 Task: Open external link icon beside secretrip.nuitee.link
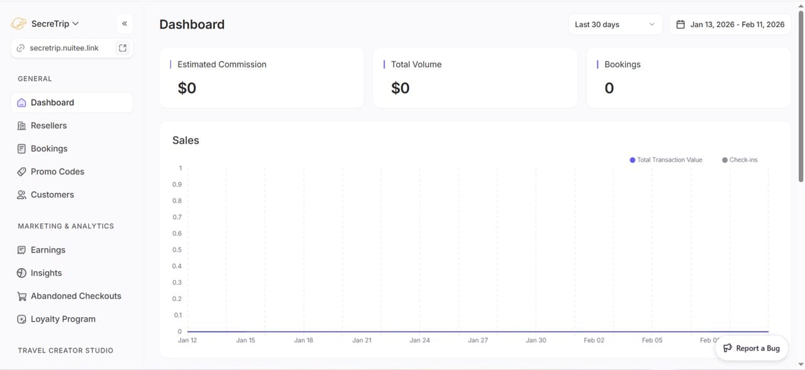pos(123,48)
